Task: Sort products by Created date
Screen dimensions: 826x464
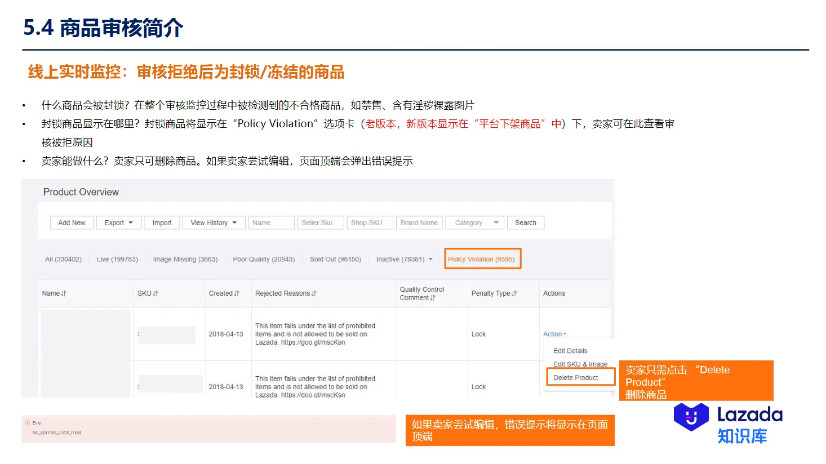Action: [224, 293]
